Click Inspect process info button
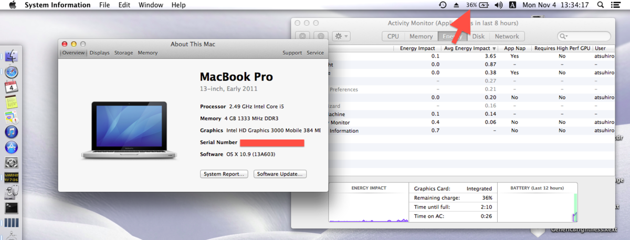630x240 pixels. (320, 36)
